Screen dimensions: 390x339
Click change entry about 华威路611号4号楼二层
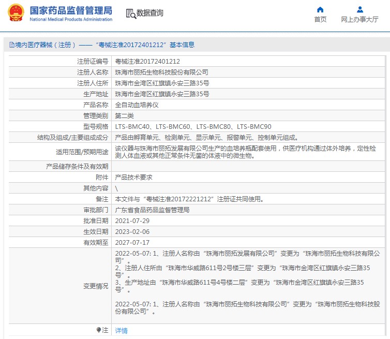pos(239,286)
